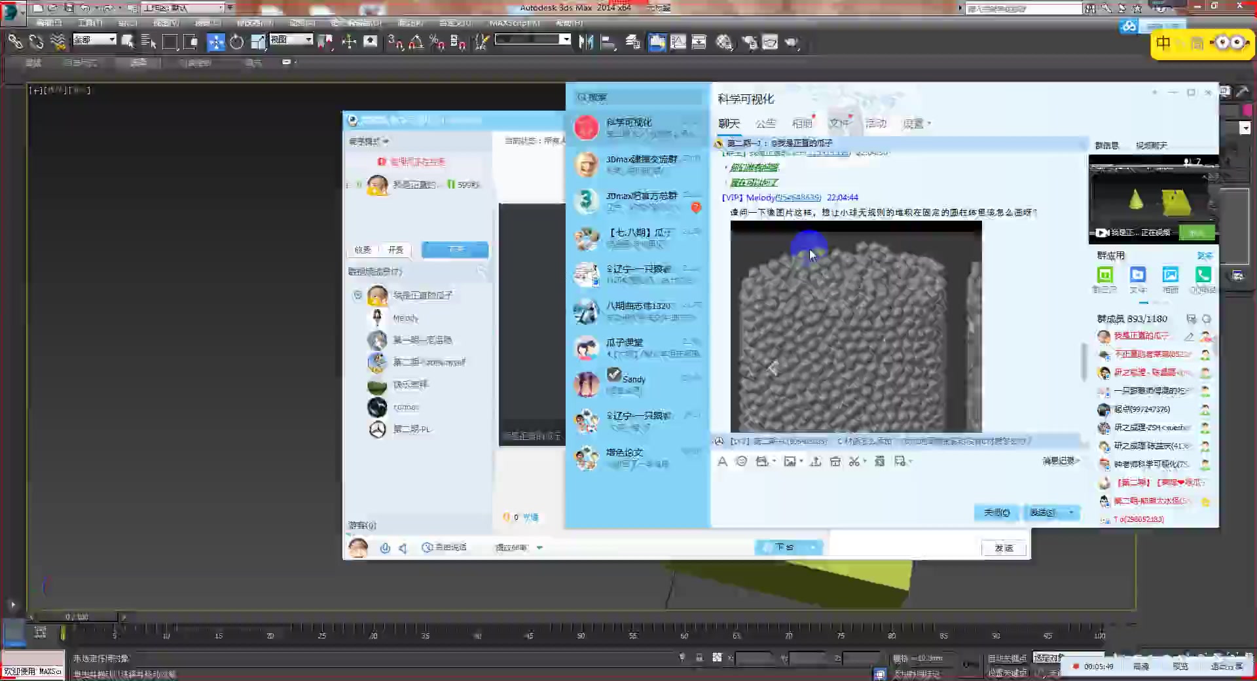Activate the Select and Move tool
Viewport: 1257px width, 681px height.
point(215,43)
